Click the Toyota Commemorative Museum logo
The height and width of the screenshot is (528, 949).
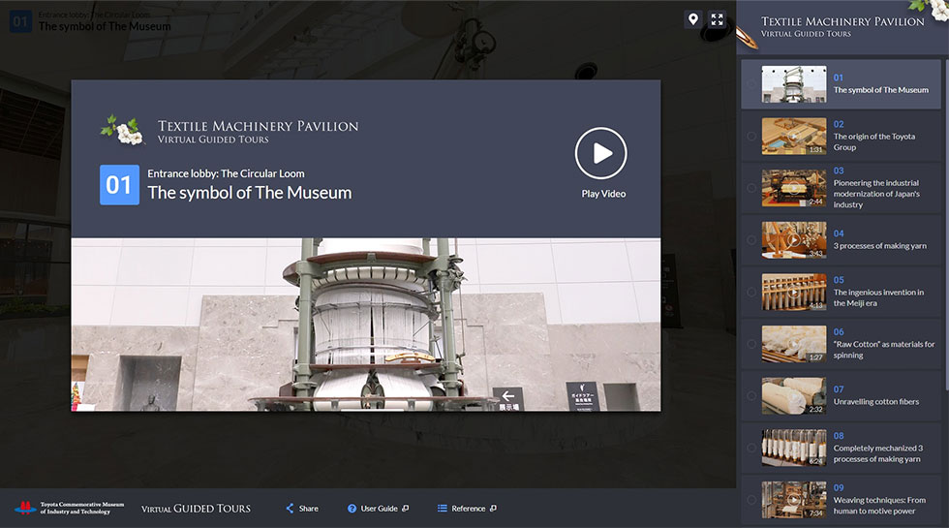(69, 508)
